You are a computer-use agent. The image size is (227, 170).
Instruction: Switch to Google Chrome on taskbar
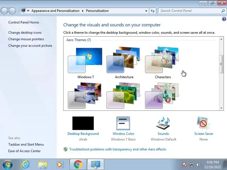click(78, 165)
